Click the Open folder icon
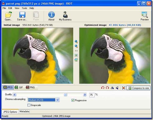The height and width of the screenshot is (120, 153). pyautogui.click(x=8, y=15)
